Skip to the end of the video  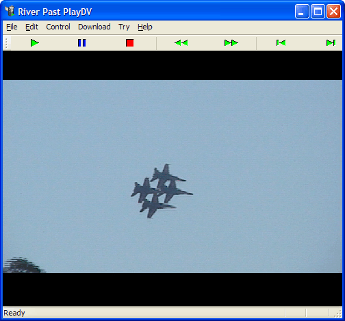[331, 42]
